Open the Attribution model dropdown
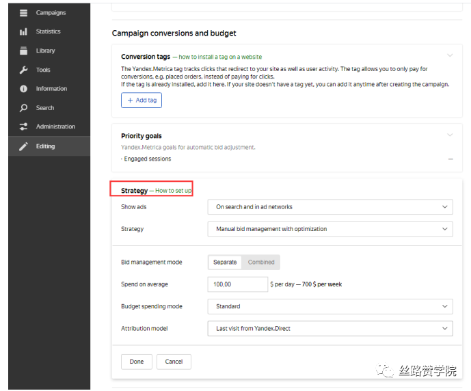471x391 pixels. click(329, 328)
